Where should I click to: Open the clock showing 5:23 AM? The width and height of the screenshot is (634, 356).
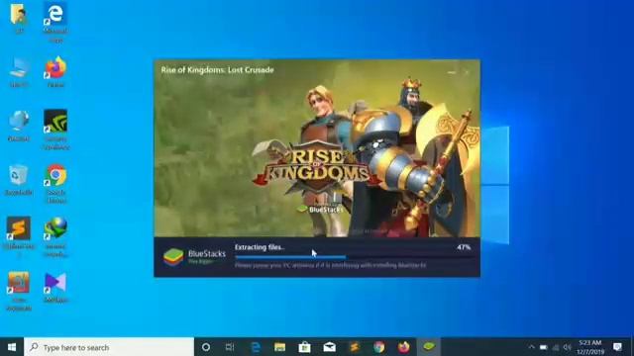pos(590,347)
